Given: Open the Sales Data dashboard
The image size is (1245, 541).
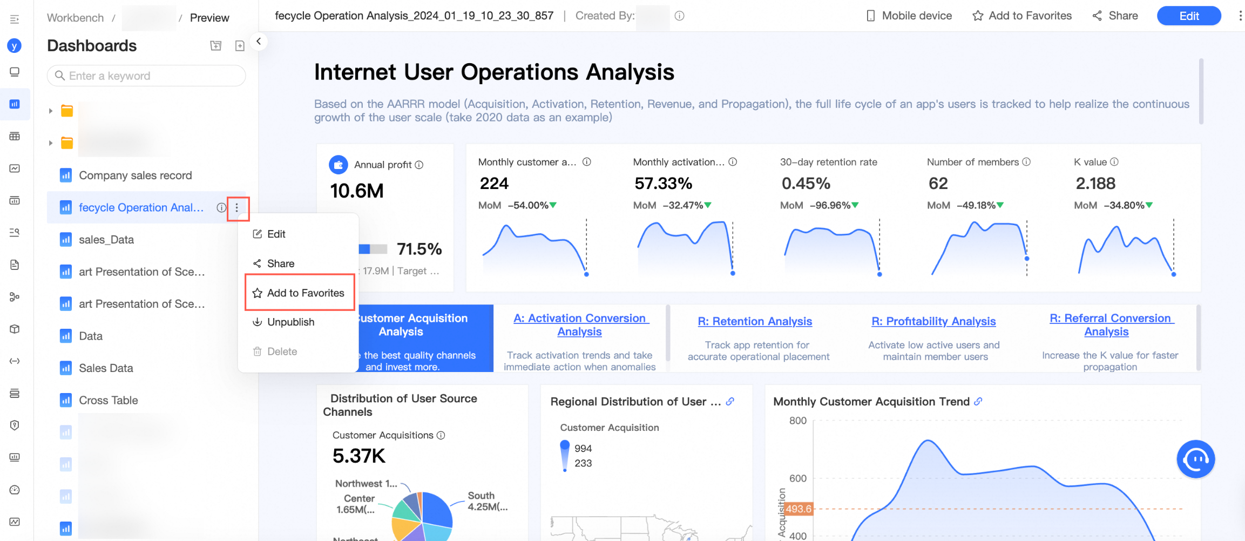Looking at the screenshot, I should 106,368.
